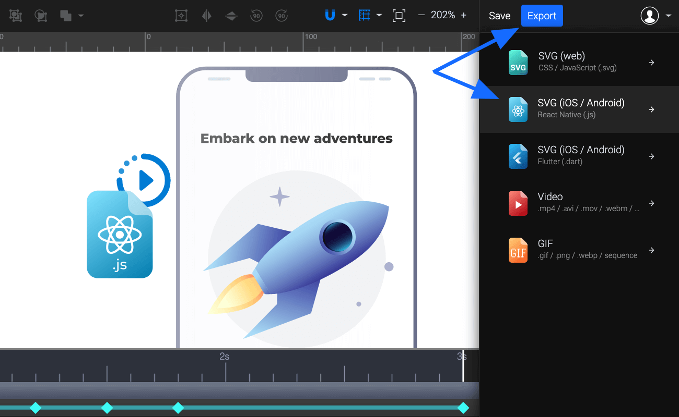The image size is (679, 417).
Task: Toggle the grid overlay
Action: pos(365,16)
